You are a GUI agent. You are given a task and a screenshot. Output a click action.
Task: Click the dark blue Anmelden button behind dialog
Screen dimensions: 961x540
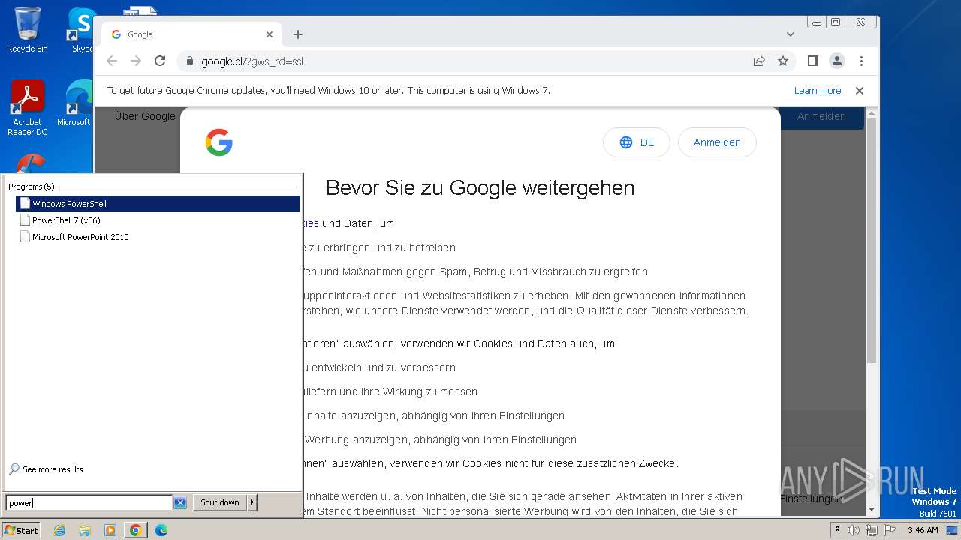pyautogui.click(x=821, y=116)
